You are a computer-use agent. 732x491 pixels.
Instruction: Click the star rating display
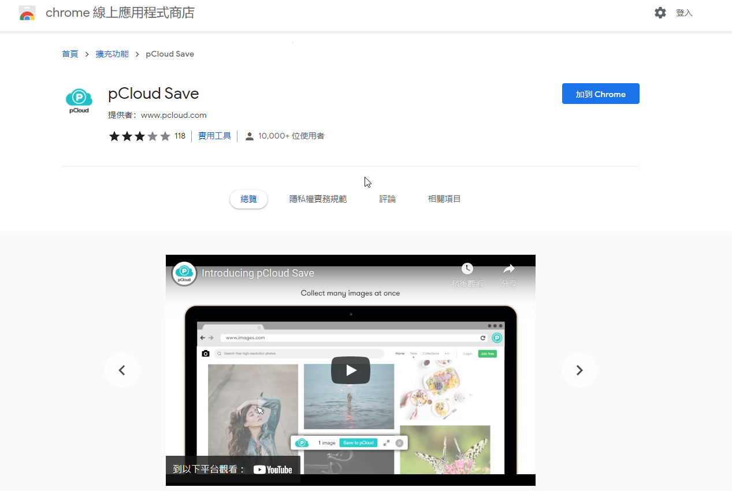tap(139, 136)
